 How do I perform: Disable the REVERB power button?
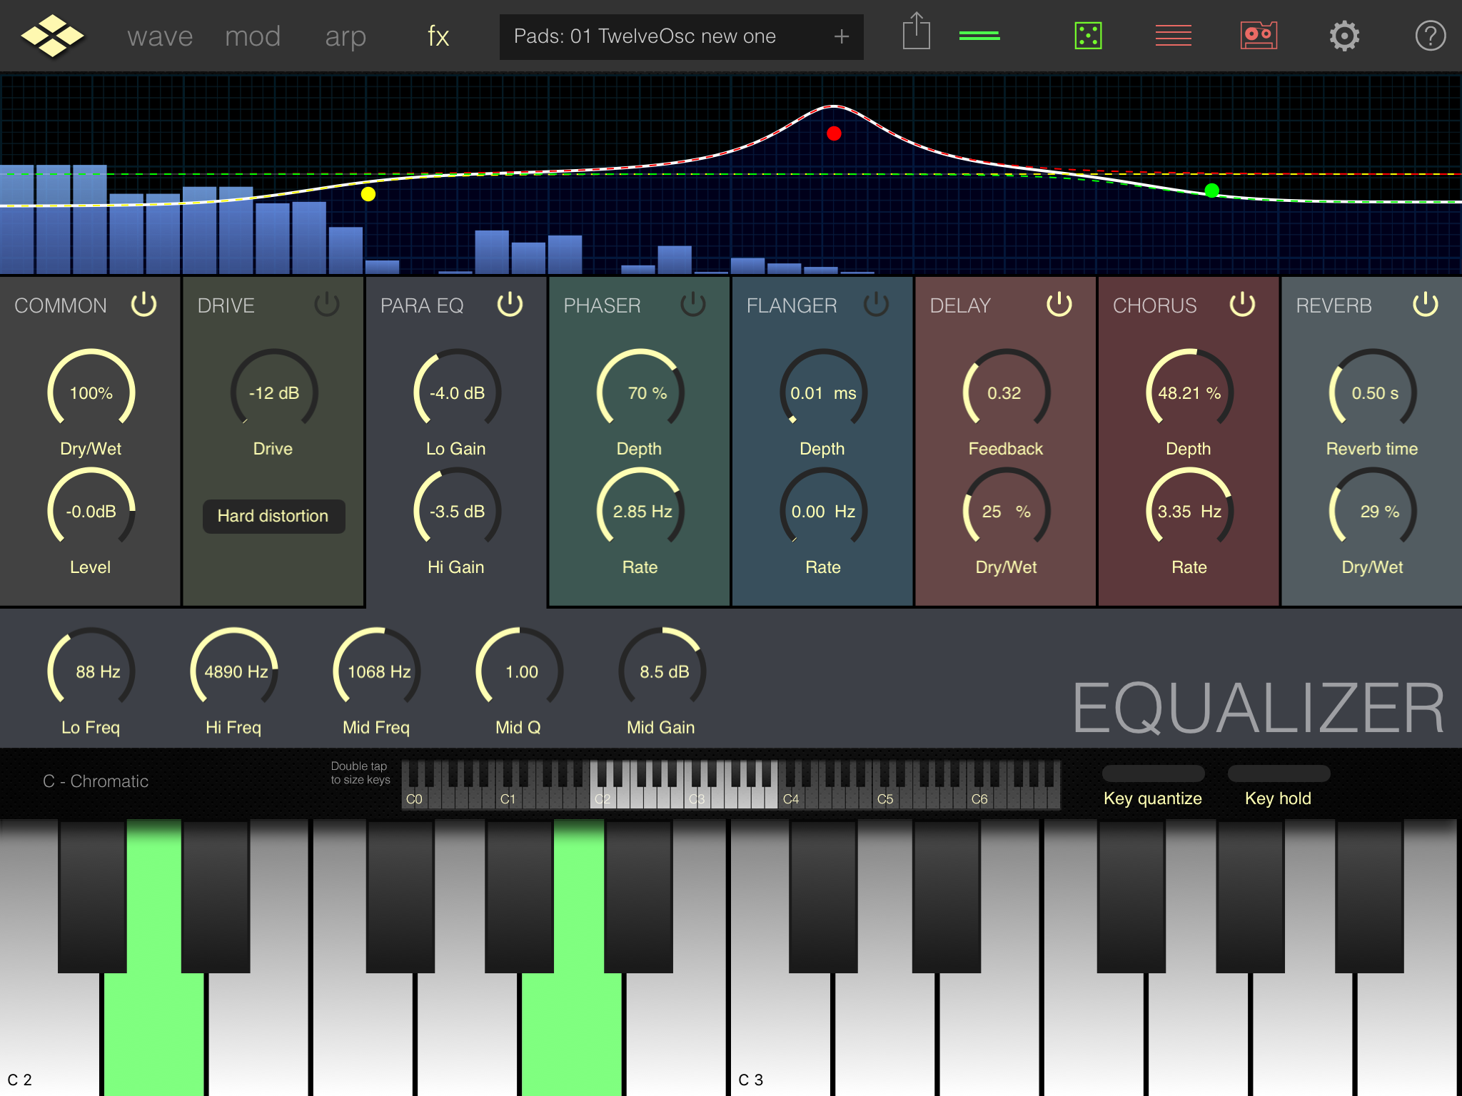tap(1426, 305)
